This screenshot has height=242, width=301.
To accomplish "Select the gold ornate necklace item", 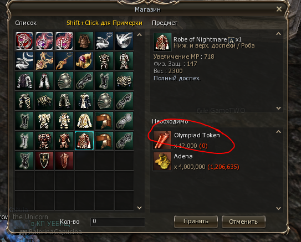I will tap(44, 61).
